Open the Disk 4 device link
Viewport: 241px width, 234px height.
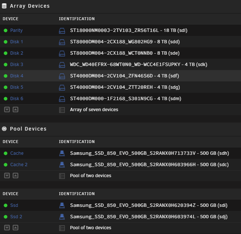(17, 76)
